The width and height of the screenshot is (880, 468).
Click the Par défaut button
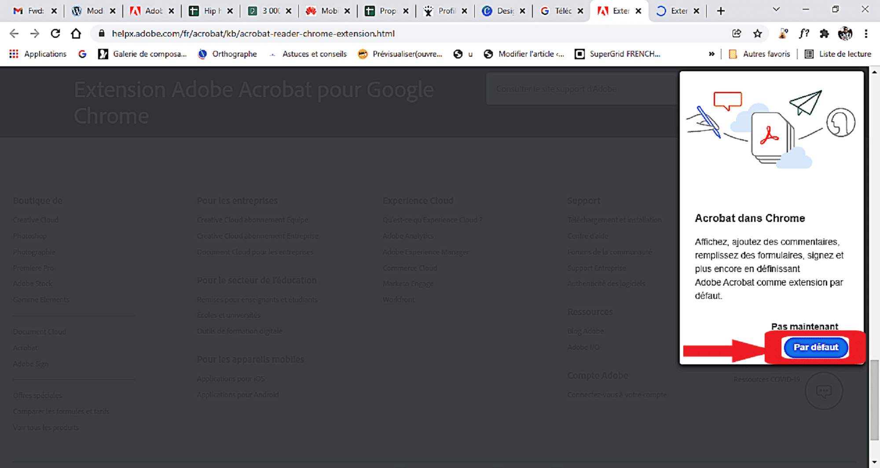(816, 347)
